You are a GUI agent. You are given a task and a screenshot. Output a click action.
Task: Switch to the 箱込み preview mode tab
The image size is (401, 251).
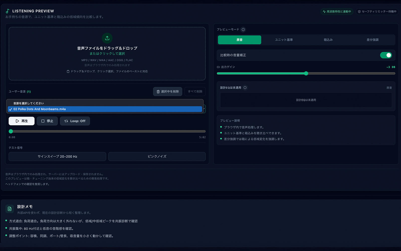[328, 40]
